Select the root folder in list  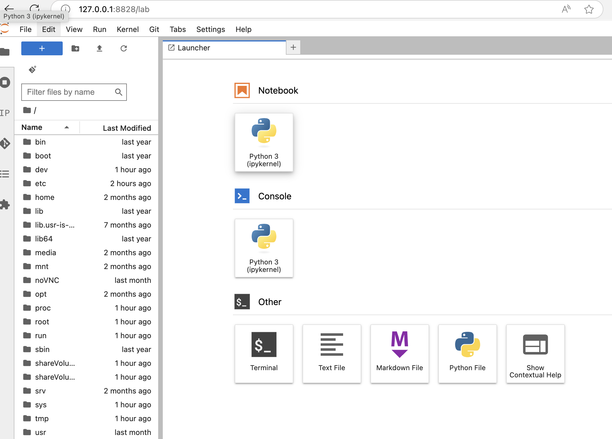pos(86,322)
